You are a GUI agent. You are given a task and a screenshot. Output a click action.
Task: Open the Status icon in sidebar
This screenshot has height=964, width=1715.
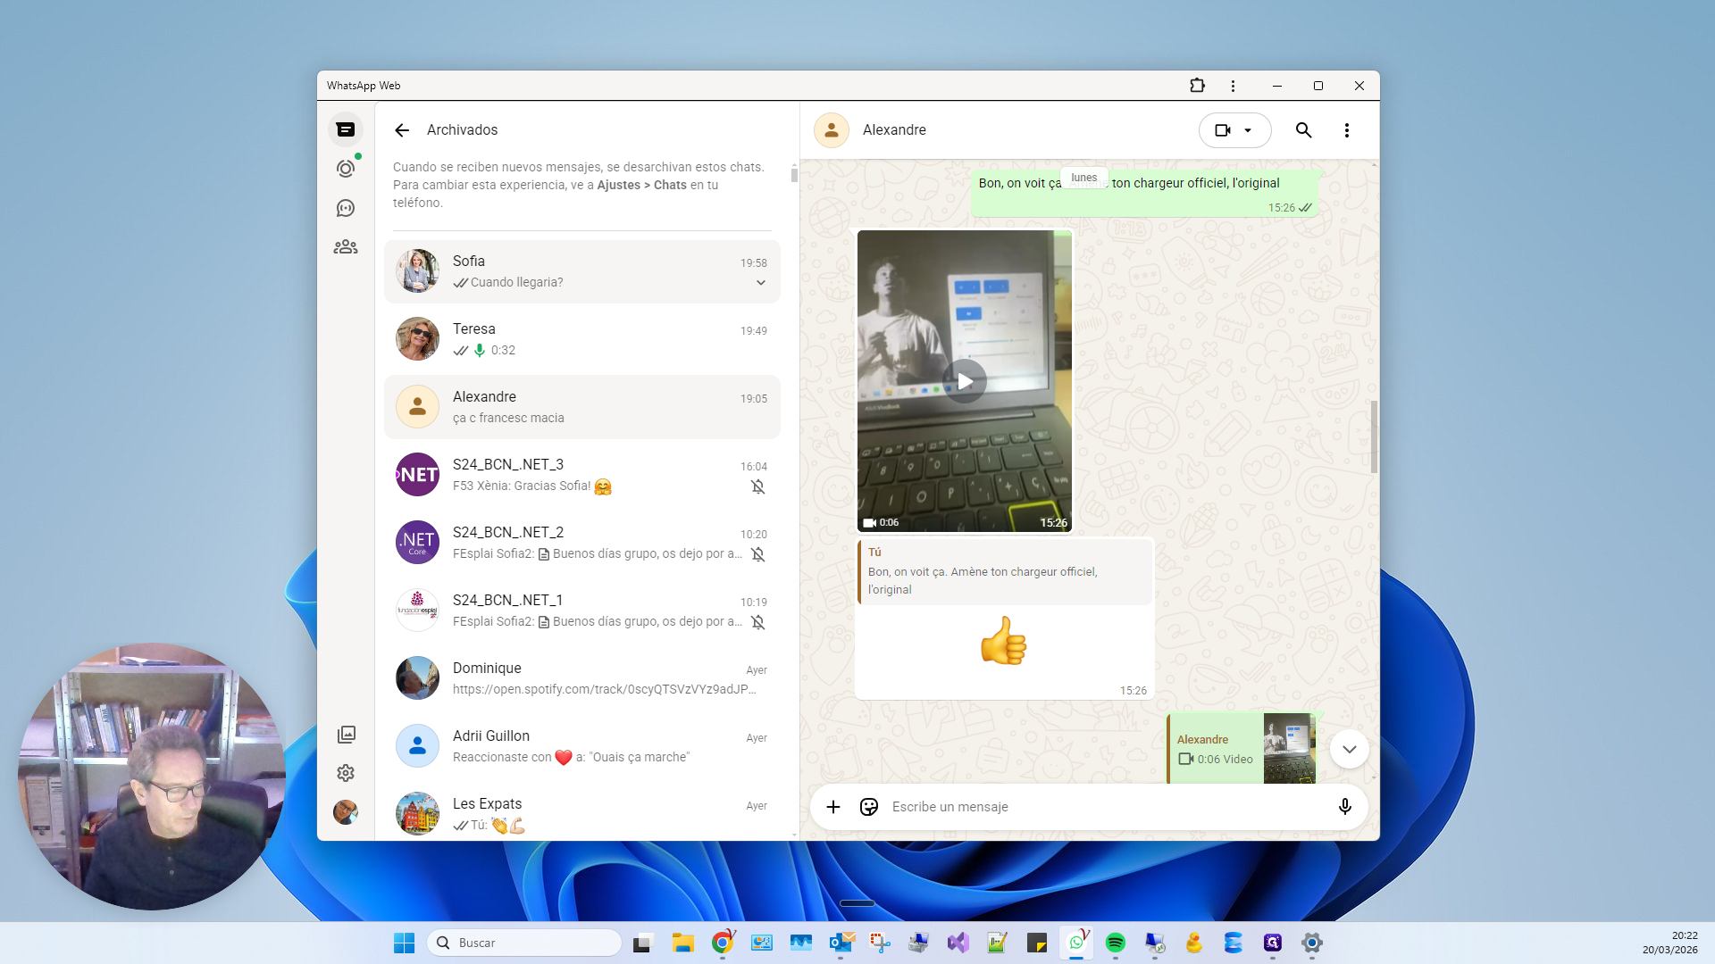click(346, 169)
